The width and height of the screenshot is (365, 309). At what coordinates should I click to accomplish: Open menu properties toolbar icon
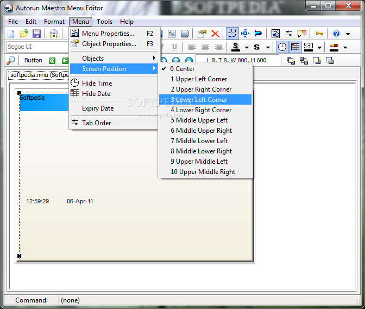click(275, 34)
